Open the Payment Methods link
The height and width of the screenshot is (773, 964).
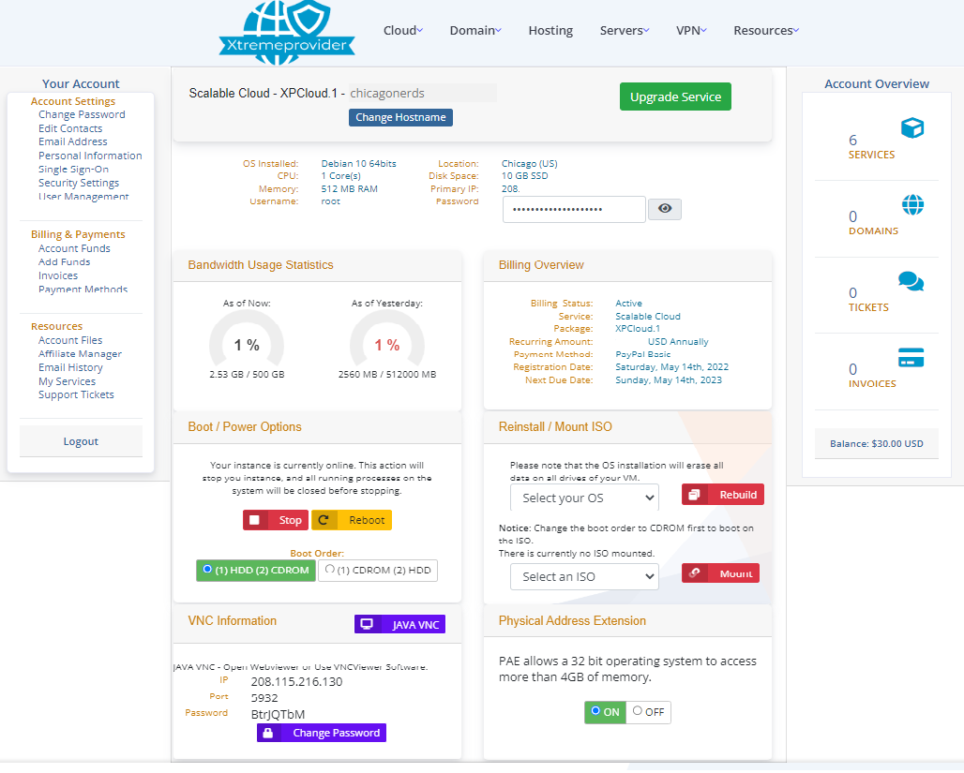(x=83, y=290)
